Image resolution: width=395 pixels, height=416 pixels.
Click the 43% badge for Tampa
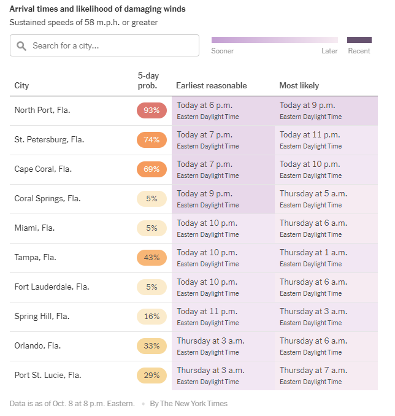[151, 258]
